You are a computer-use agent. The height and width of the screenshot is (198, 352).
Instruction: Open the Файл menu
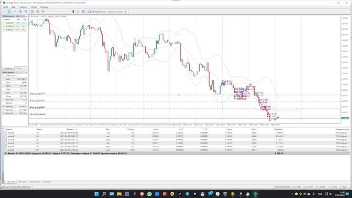click(5, 7)
